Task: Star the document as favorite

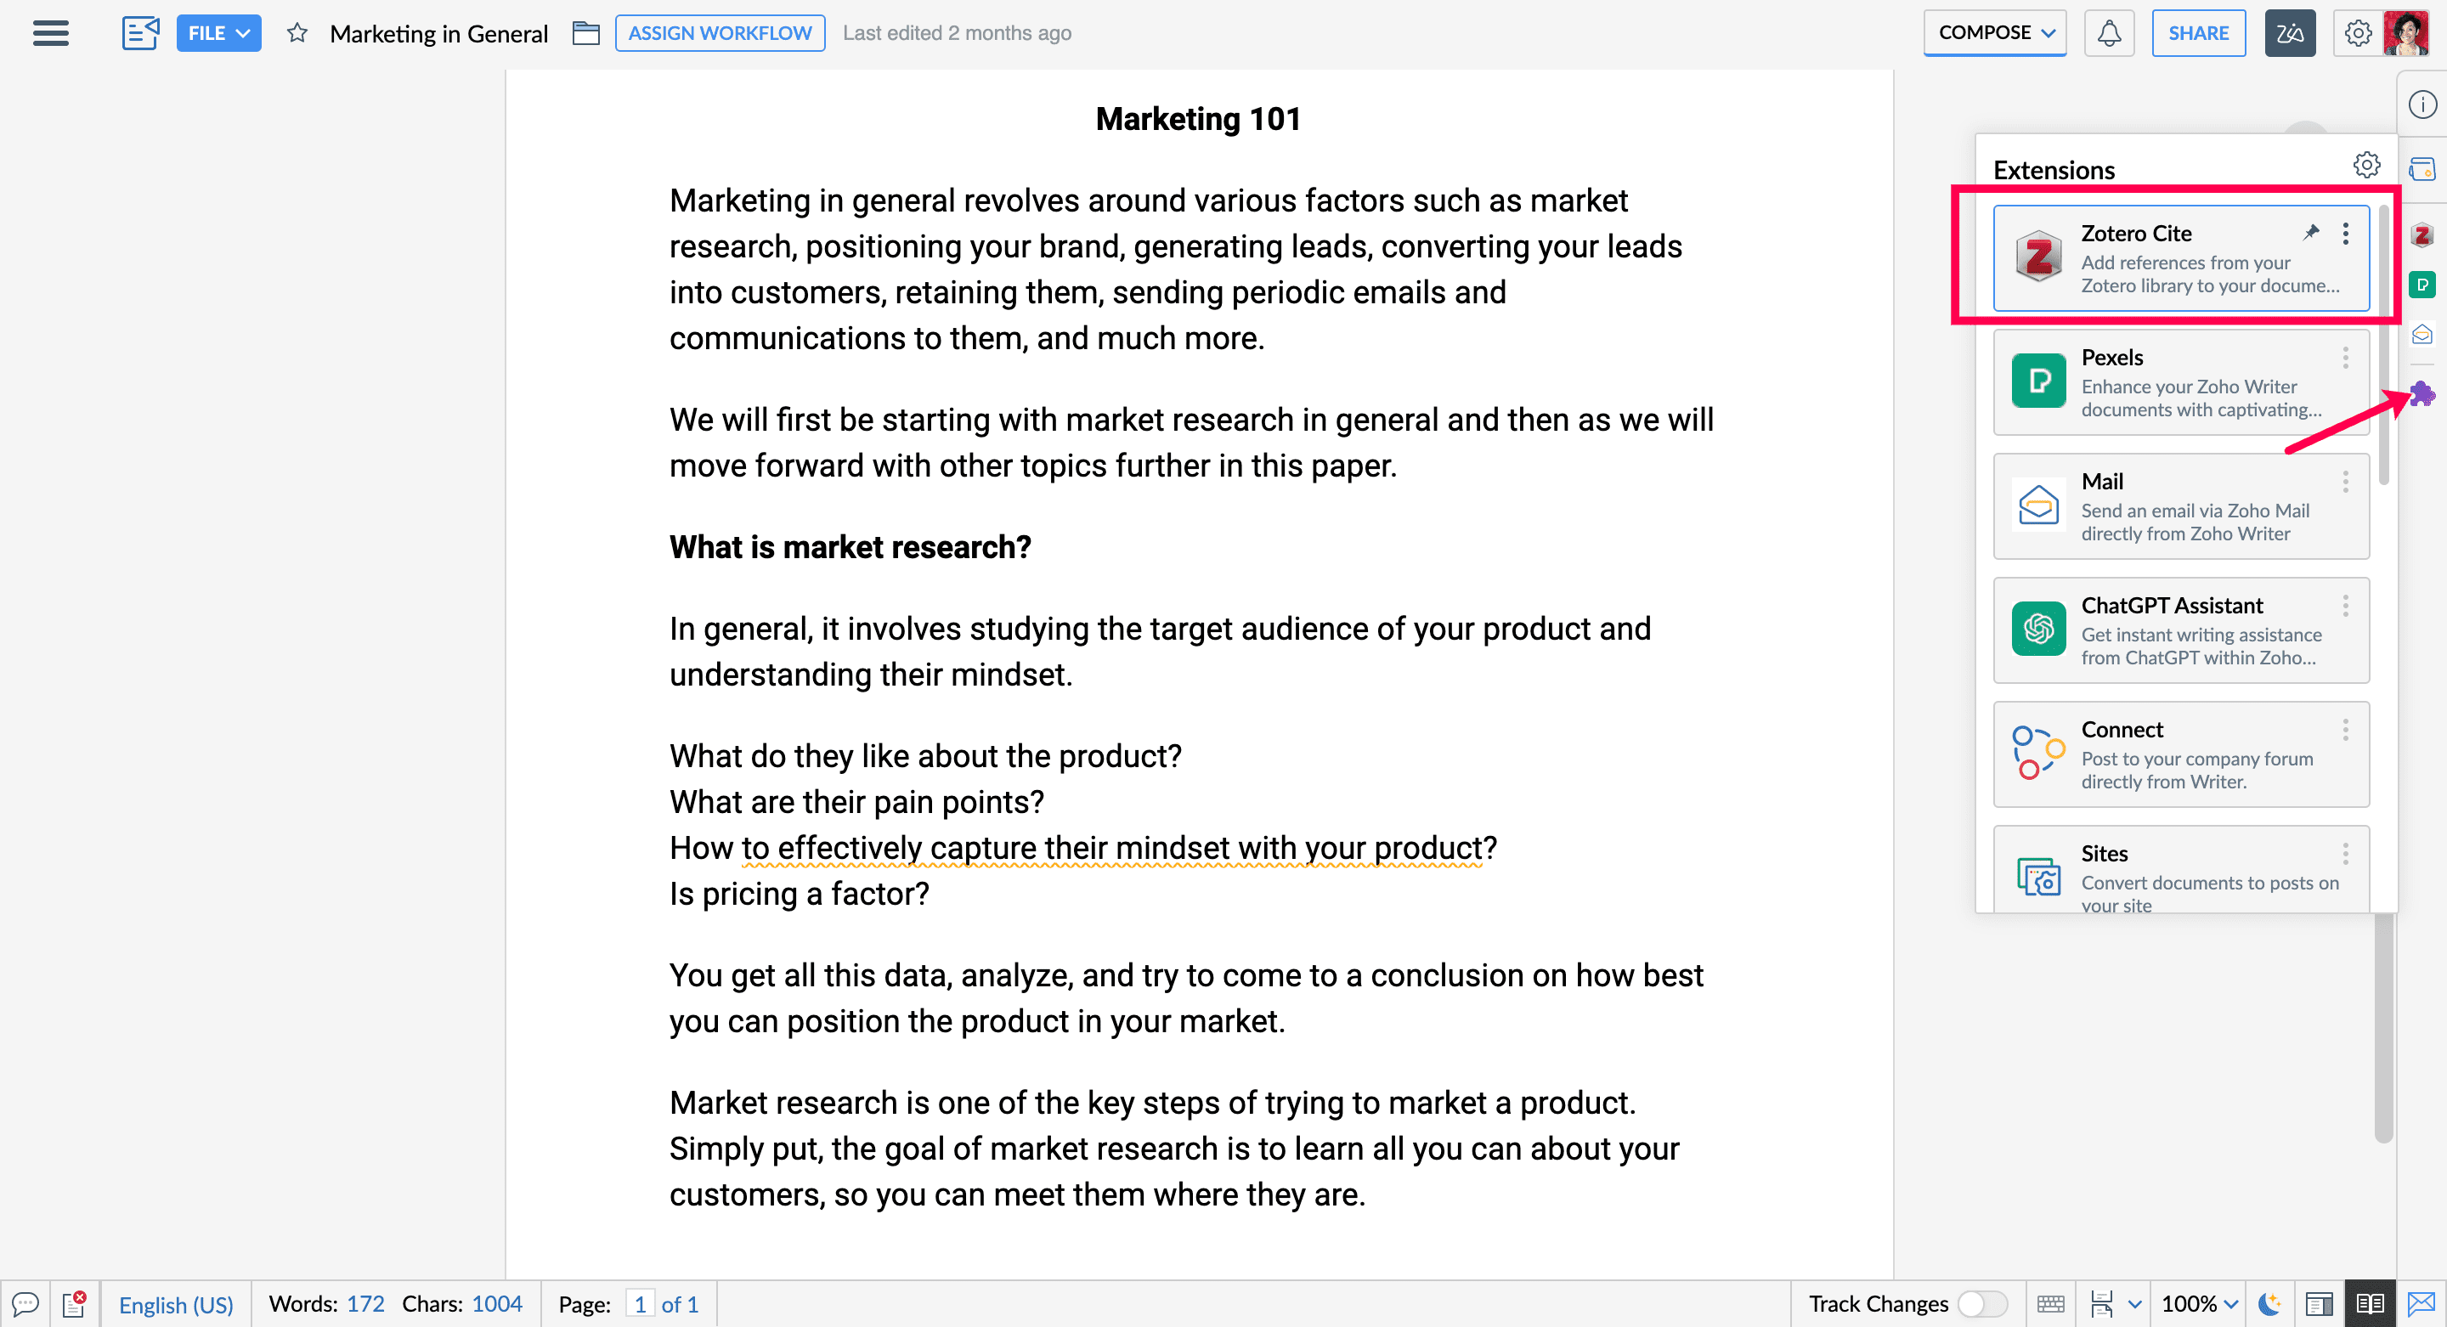Action: [x=297, y=33]
